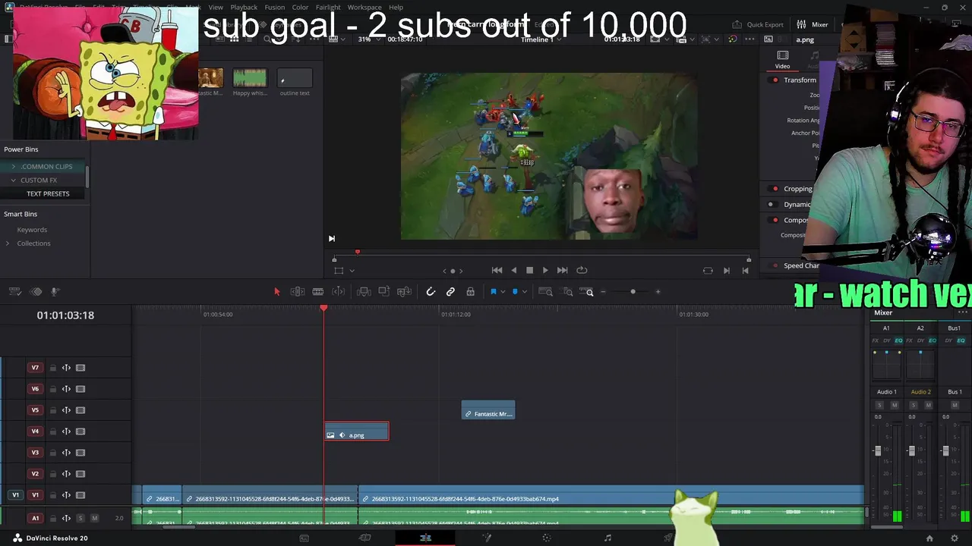Mute the A1 track in timeline header
The width and height of the screenshot is (972, 546).
(x=95, y=518)
